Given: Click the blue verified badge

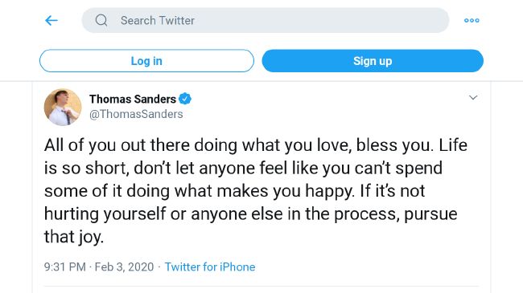Looking at the screenshot, I should point(185,99).
